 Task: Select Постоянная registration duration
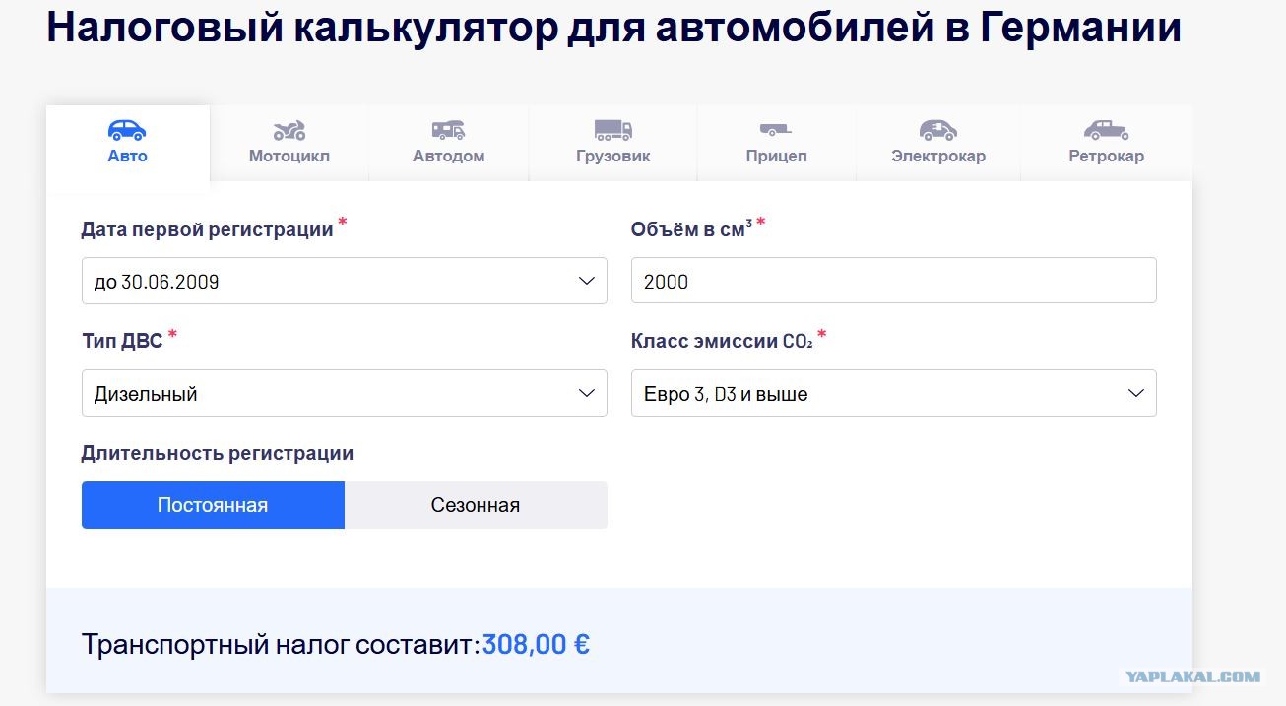point(213,505)
